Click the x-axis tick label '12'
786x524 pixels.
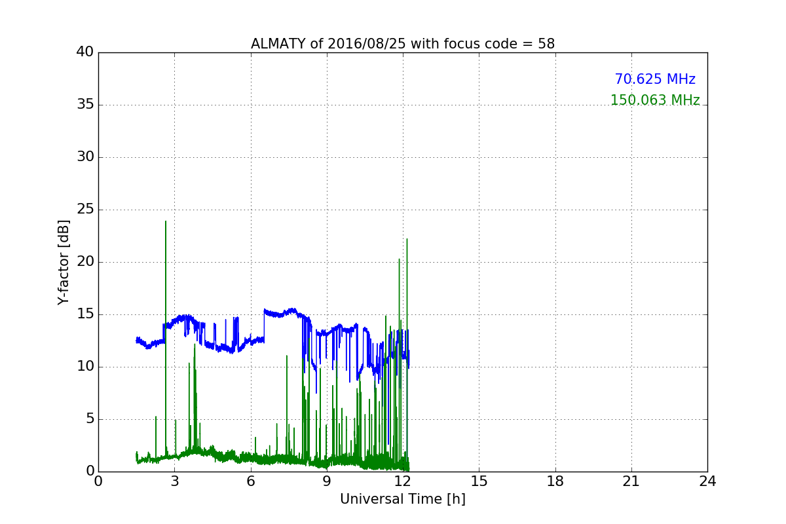403,481
